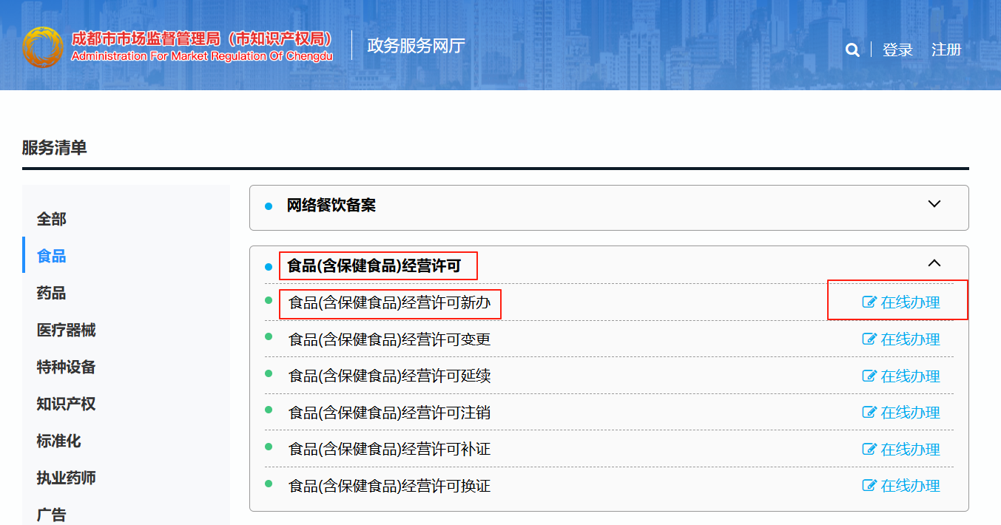Click the 注册 register link
This screenshot has height=525, width=1001.
pyautogui.click(x=946, y=50)
